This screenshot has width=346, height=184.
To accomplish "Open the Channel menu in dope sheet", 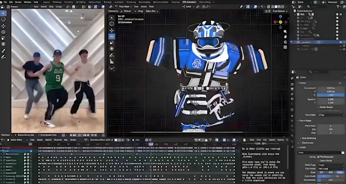I will point(58,140).
